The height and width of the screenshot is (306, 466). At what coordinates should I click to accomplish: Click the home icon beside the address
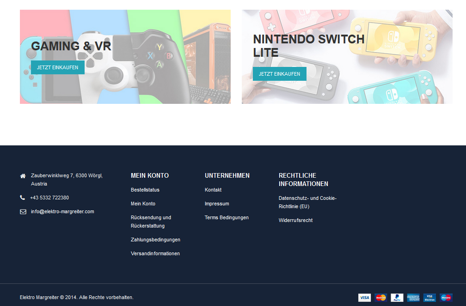[23, 176]
